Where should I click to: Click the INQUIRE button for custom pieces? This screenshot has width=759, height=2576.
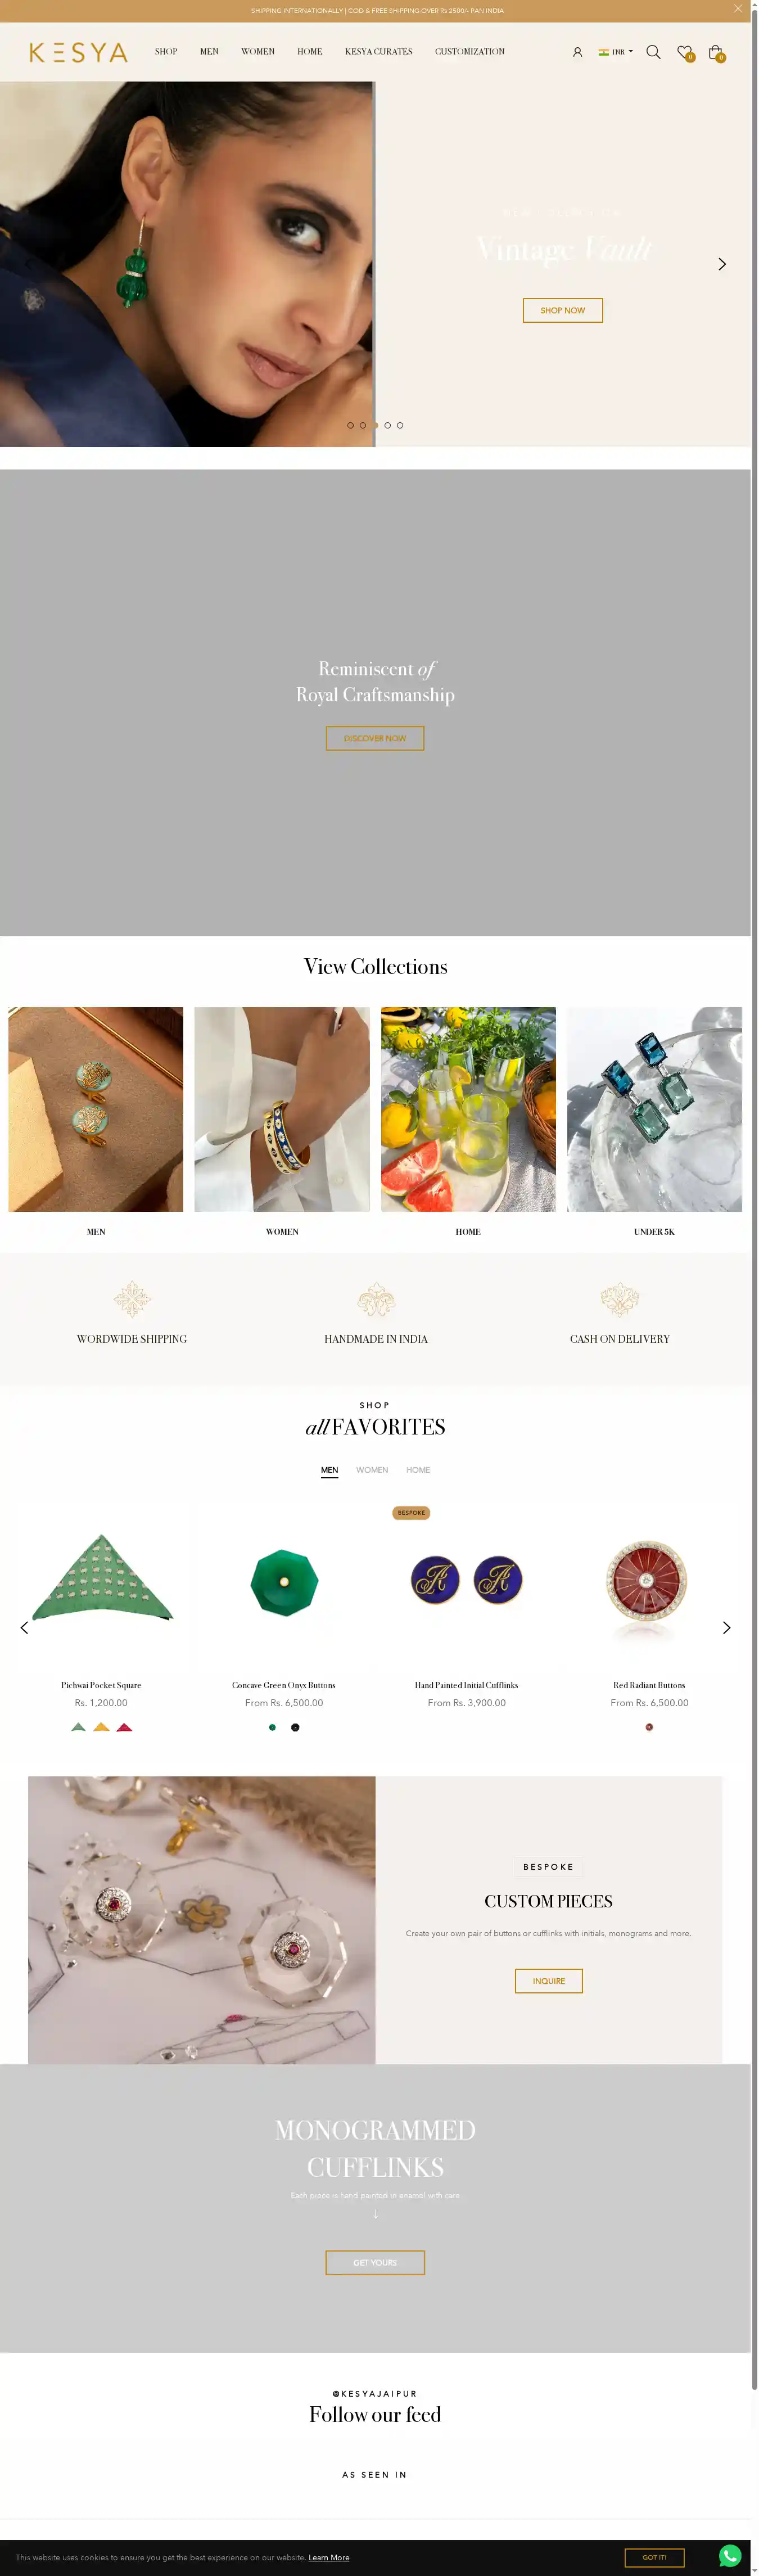(x=549, y=1981)
